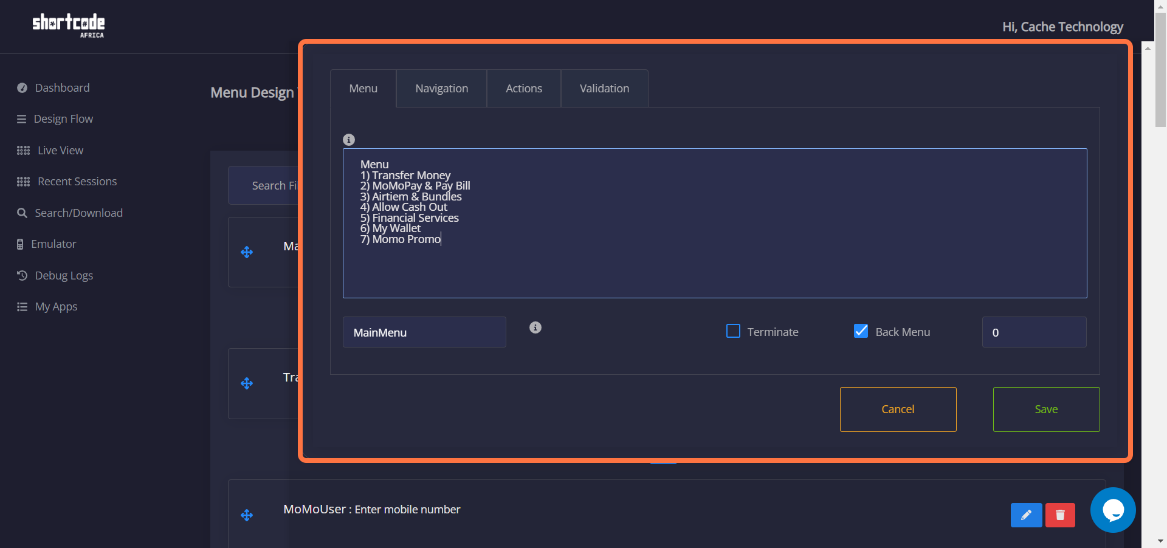Click the '2) MoMoPay & Pay Bill' line

pyautogui.click(x=415, y=186)
